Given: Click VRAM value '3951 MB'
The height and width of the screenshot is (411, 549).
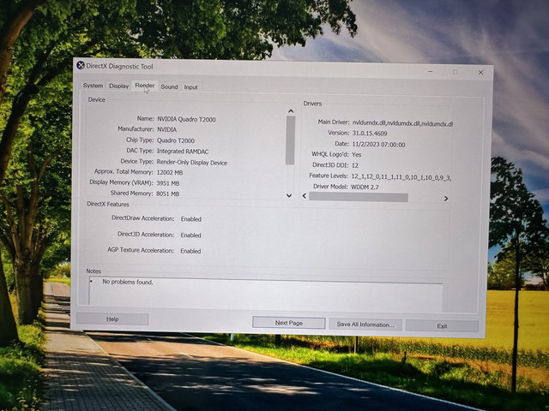Looking at the screenshot, I should coord(168,183).
